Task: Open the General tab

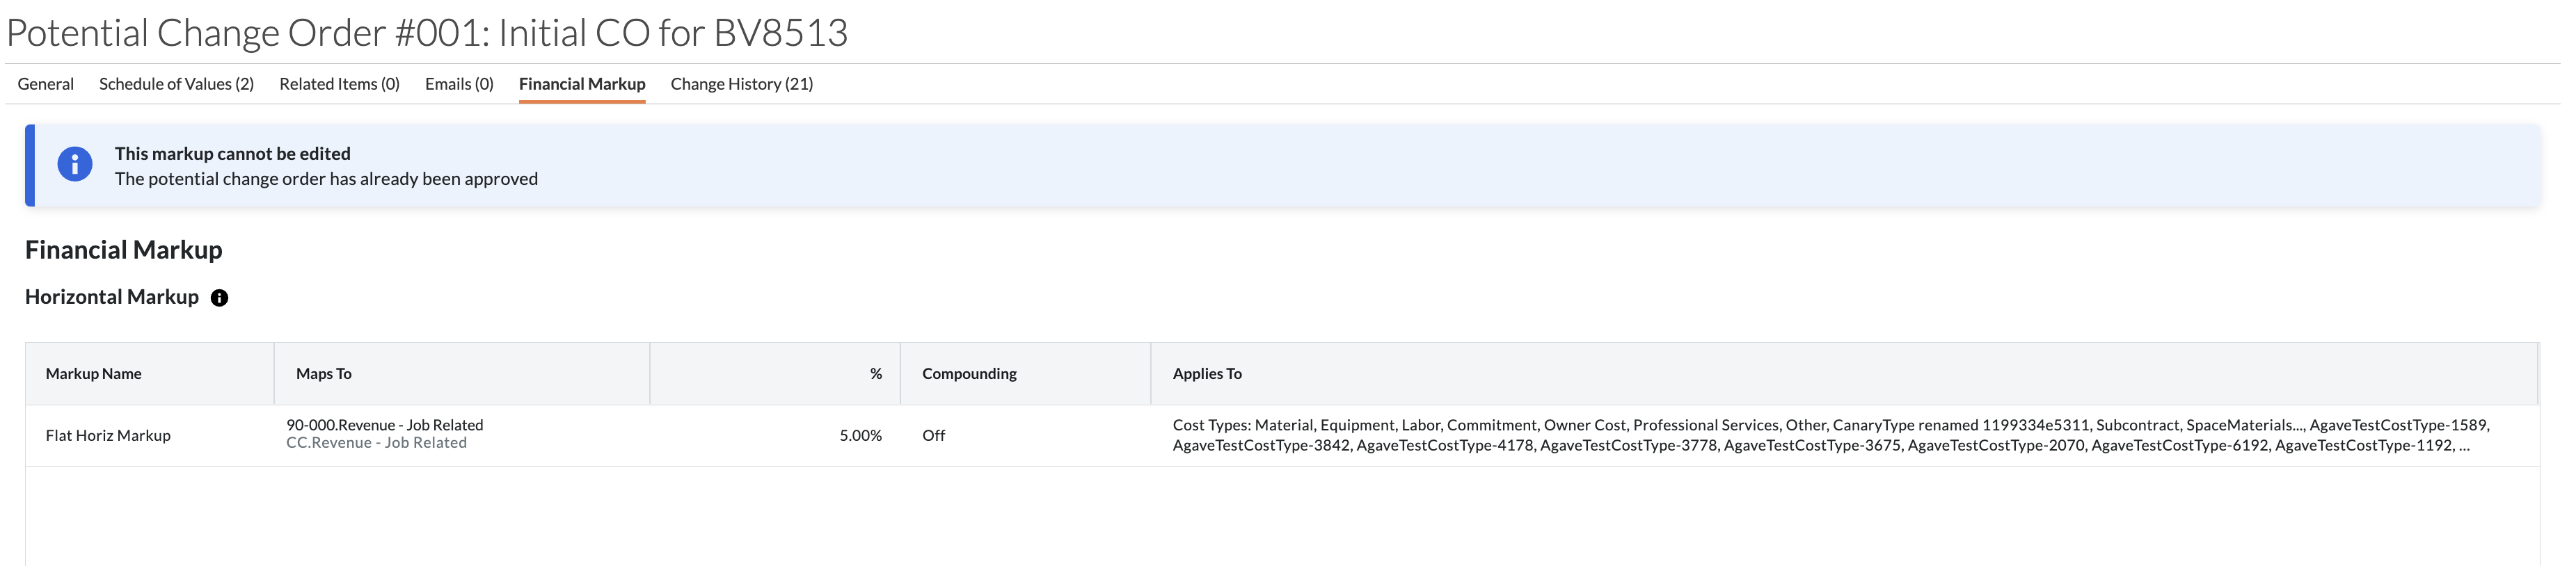Action: (x=45, y=84)
